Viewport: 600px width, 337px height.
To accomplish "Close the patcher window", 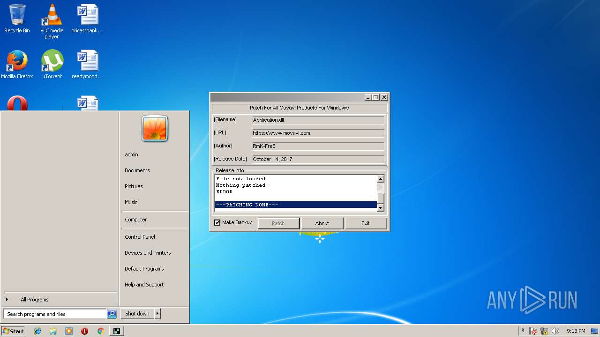I will coord(384,97).
